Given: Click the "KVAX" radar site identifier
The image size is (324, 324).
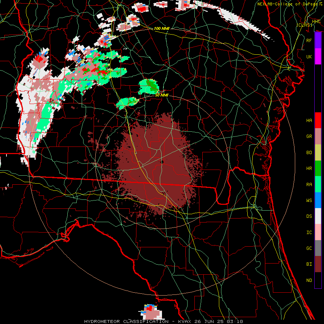Looking at the screenshot, I should 185,321.
